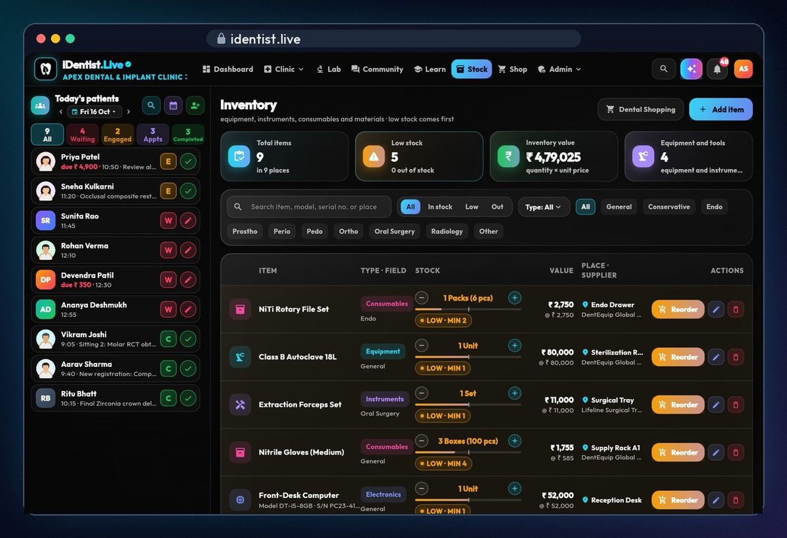Open the calendar icon in patients panel
The width and height of the screenshot is (787, 538).
(x=173, y=105)
